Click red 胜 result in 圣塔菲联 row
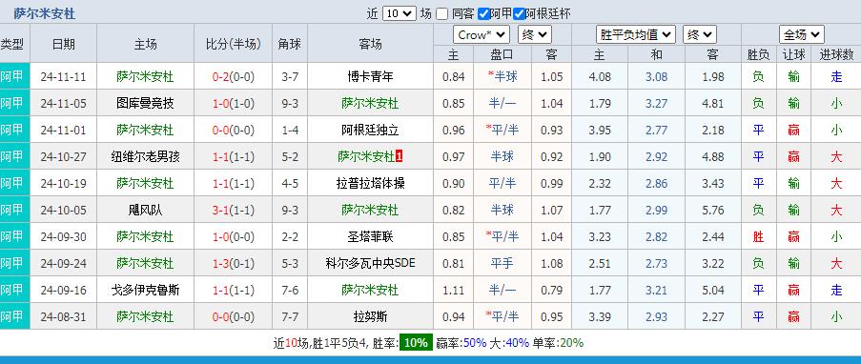This screenshot has width=861, height=364. pyautogui.click(x=758, y=236)
